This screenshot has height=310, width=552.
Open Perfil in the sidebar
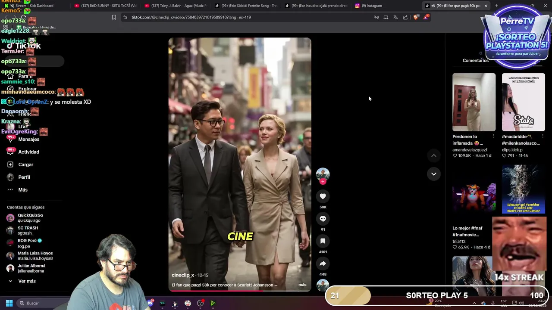click(x=24, y=177)
